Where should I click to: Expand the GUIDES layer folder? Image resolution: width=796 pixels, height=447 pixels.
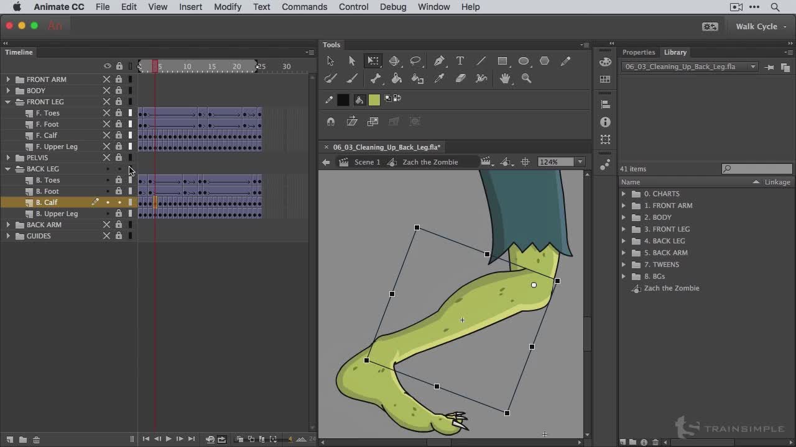tap(8, 236)
